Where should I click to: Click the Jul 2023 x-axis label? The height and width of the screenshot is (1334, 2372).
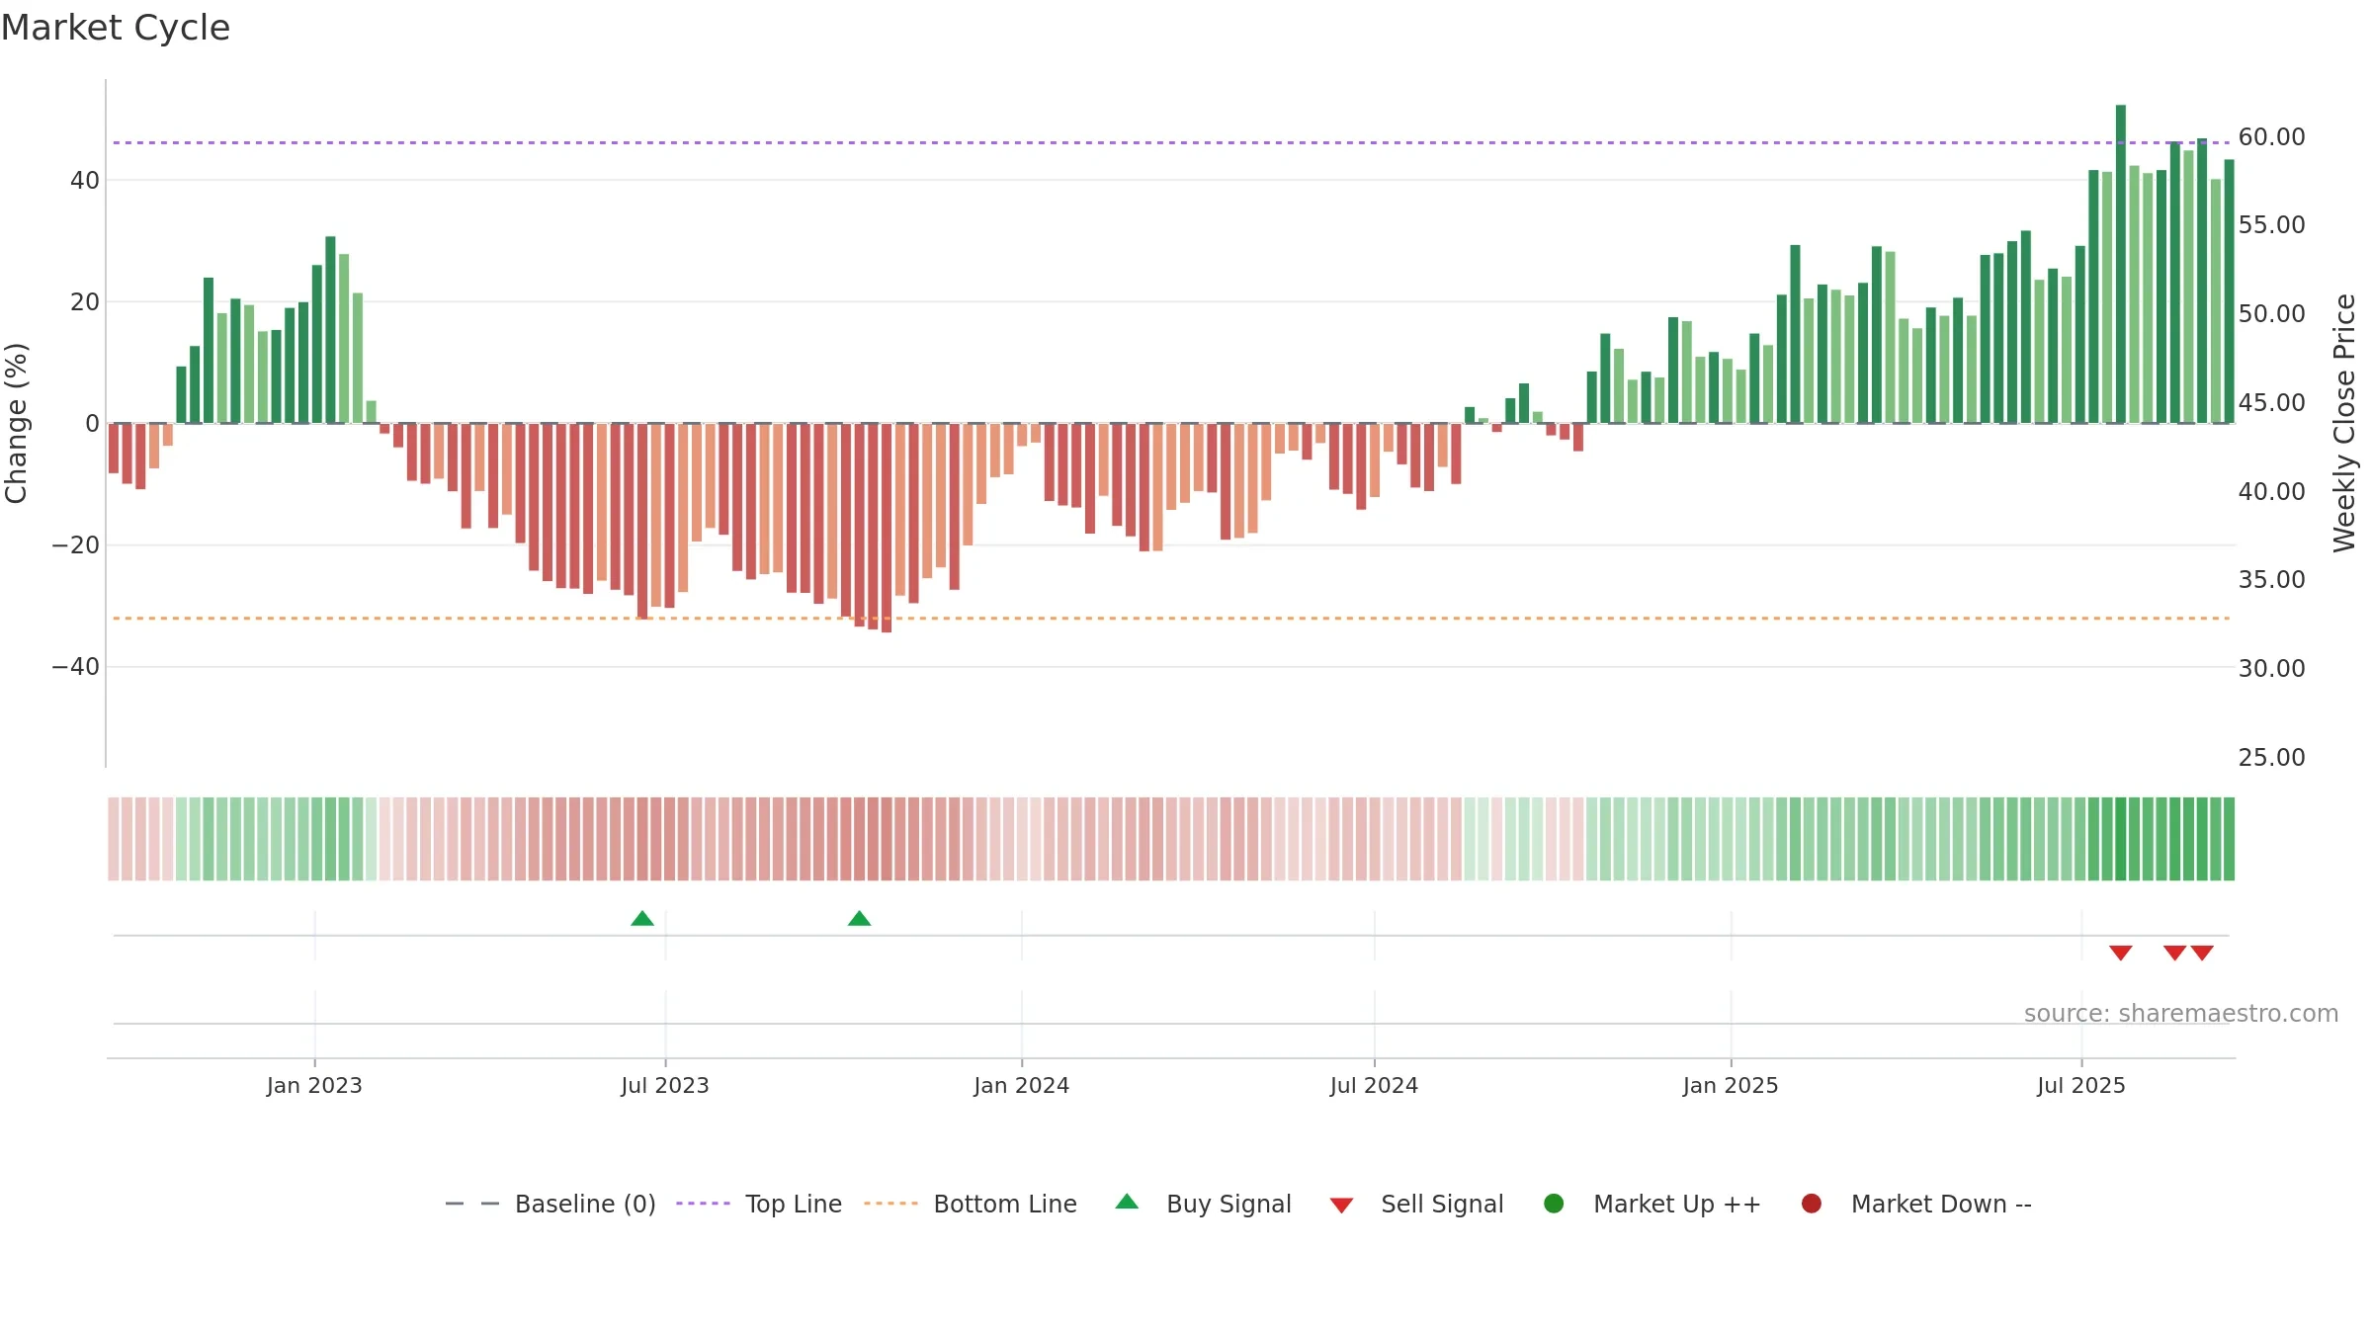(665, 1085)
